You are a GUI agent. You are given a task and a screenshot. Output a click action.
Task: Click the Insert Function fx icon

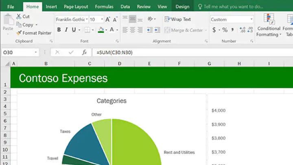tap(84, 52)
